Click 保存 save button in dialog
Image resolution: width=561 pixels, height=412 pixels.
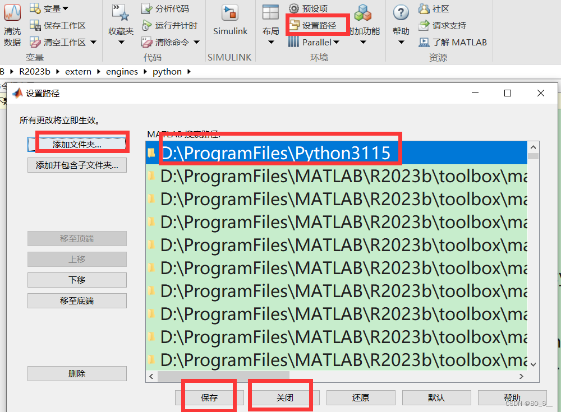[x=209, y=397]
